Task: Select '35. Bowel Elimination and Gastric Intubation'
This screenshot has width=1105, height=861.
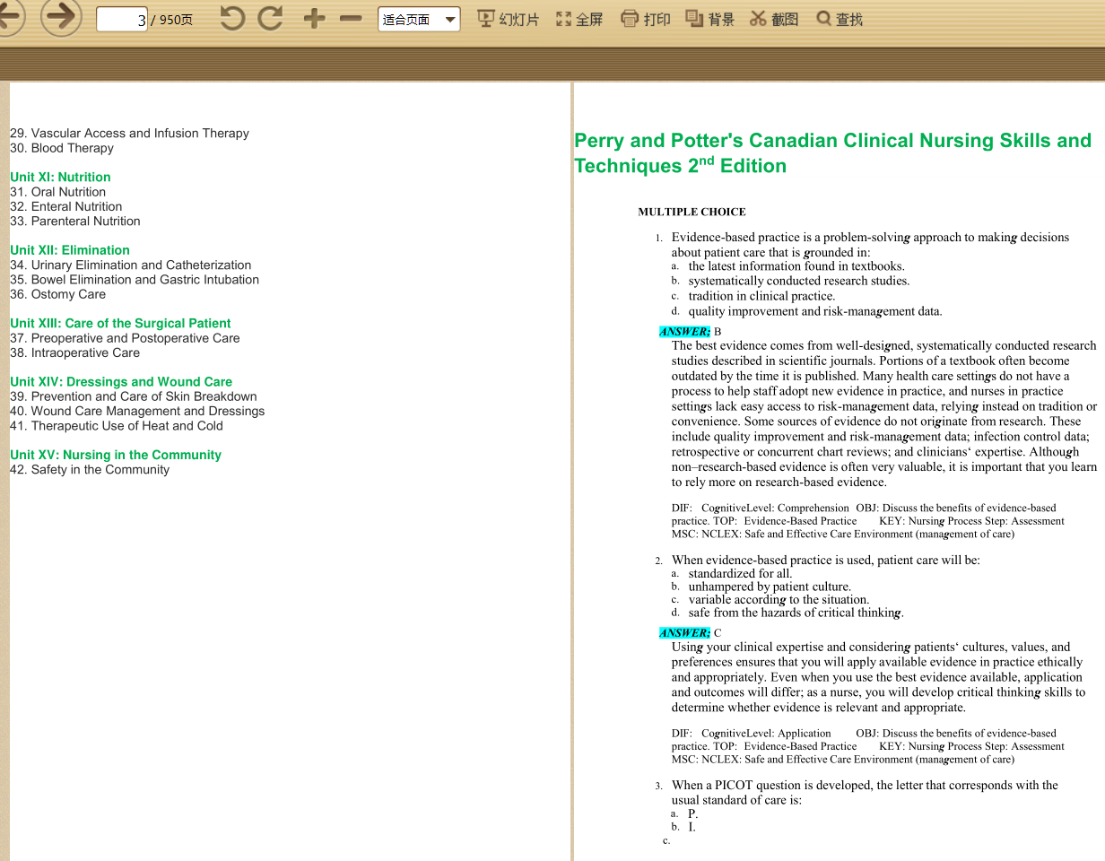Action: click(135, 280)
